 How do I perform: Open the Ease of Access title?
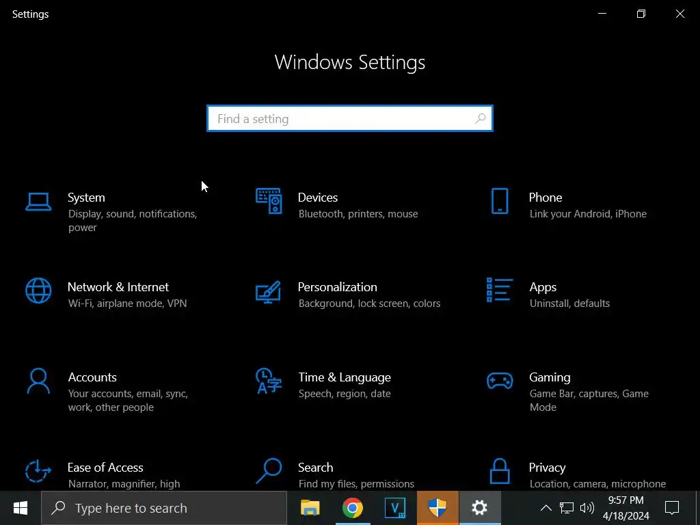pyautogui.click(x=105, y=468)
